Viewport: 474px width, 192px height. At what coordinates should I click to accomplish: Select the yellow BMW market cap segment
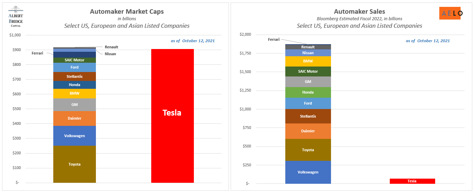tap(74, 93)
